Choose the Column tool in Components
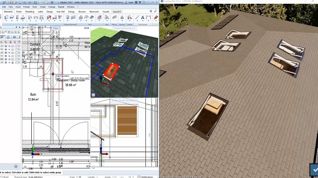318x178 pixels. [x=17, y=18]
